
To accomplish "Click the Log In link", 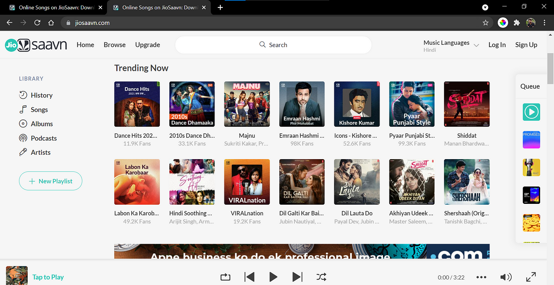I will 497,45.
